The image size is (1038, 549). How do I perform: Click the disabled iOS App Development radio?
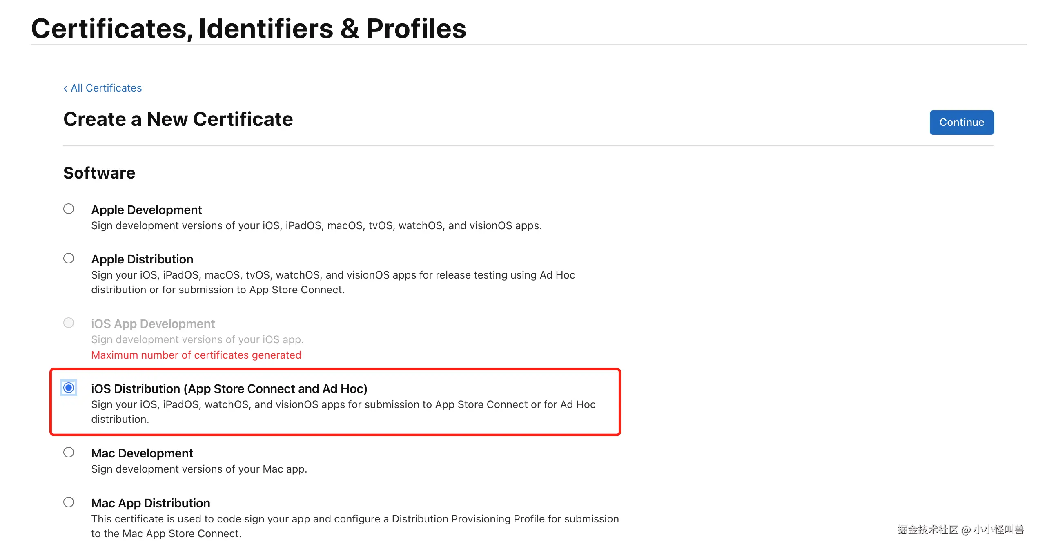[x=69, y=323]
